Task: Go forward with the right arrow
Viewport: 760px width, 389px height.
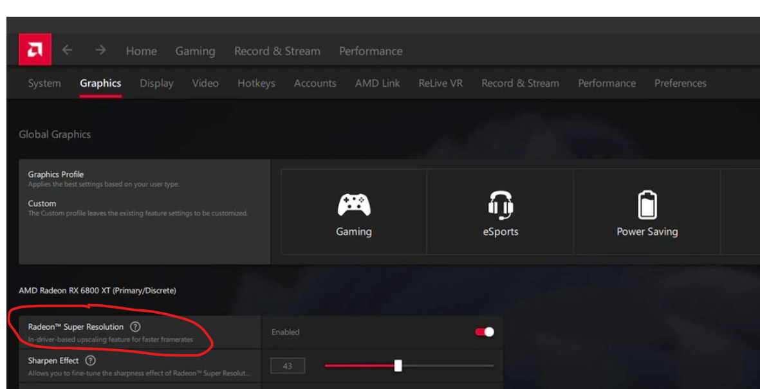Action: click(100, 50)
